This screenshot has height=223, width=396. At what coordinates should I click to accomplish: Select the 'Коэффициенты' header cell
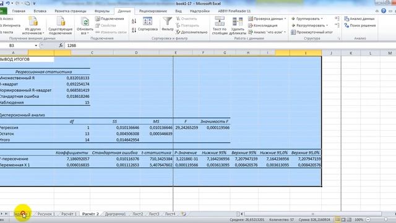72,153
